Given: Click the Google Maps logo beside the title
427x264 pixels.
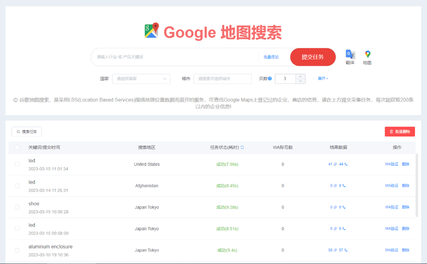Looking at the screenshot, I should click(152, 31).
